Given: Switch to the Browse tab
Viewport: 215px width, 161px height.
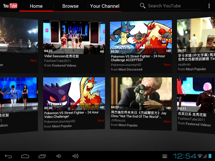Looking at the screenshot, I should click(71, 6).
